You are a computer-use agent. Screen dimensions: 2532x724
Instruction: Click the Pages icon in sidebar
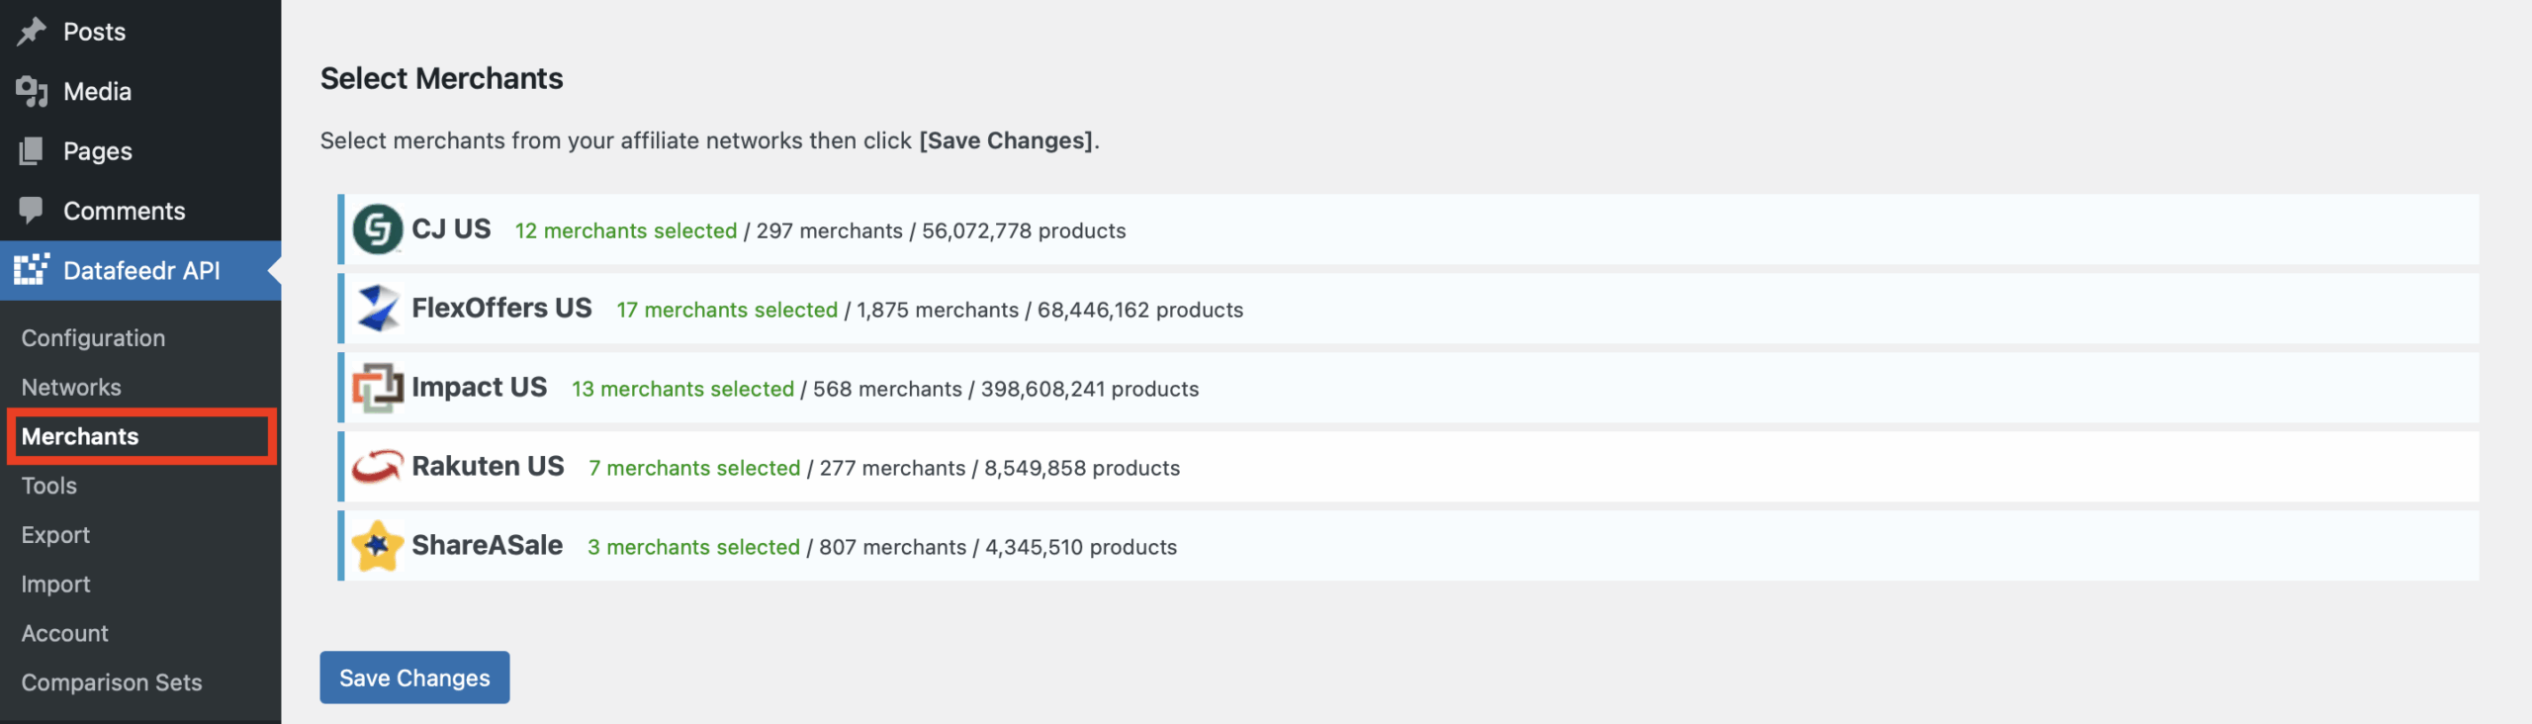coord(32,151)
